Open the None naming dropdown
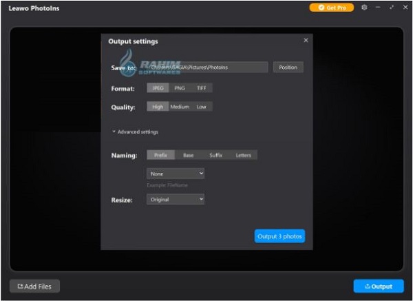 176,174
